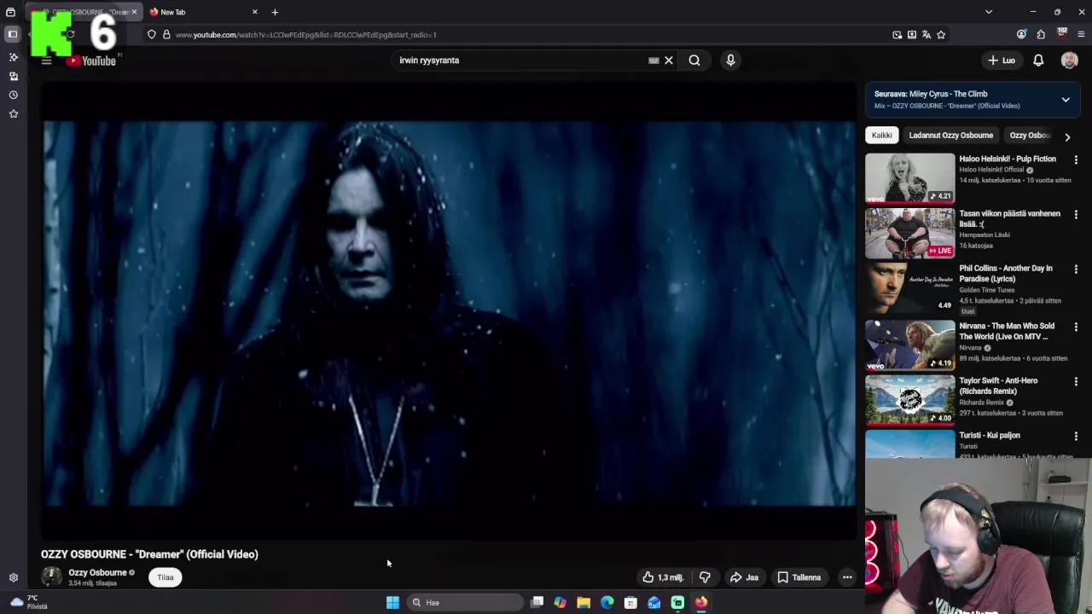List all tabs dropdown arrow in Firefox
The height and width of the screenshot is (614, 1092).
click(x=989, y=12)
